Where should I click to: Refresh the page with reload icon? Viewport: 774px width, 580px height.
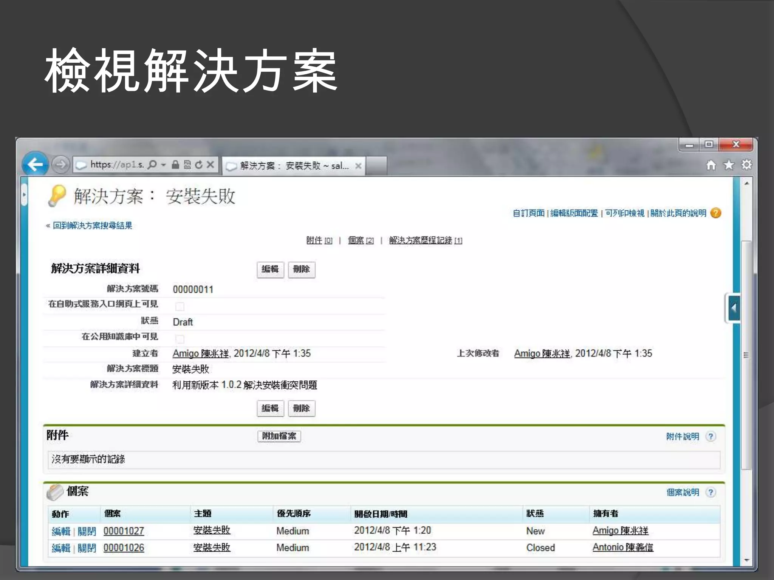(x=199, y=165)
